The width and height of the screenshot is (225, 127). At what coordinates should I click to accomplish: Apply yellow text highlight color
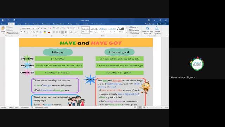click(x=45, y=32)
